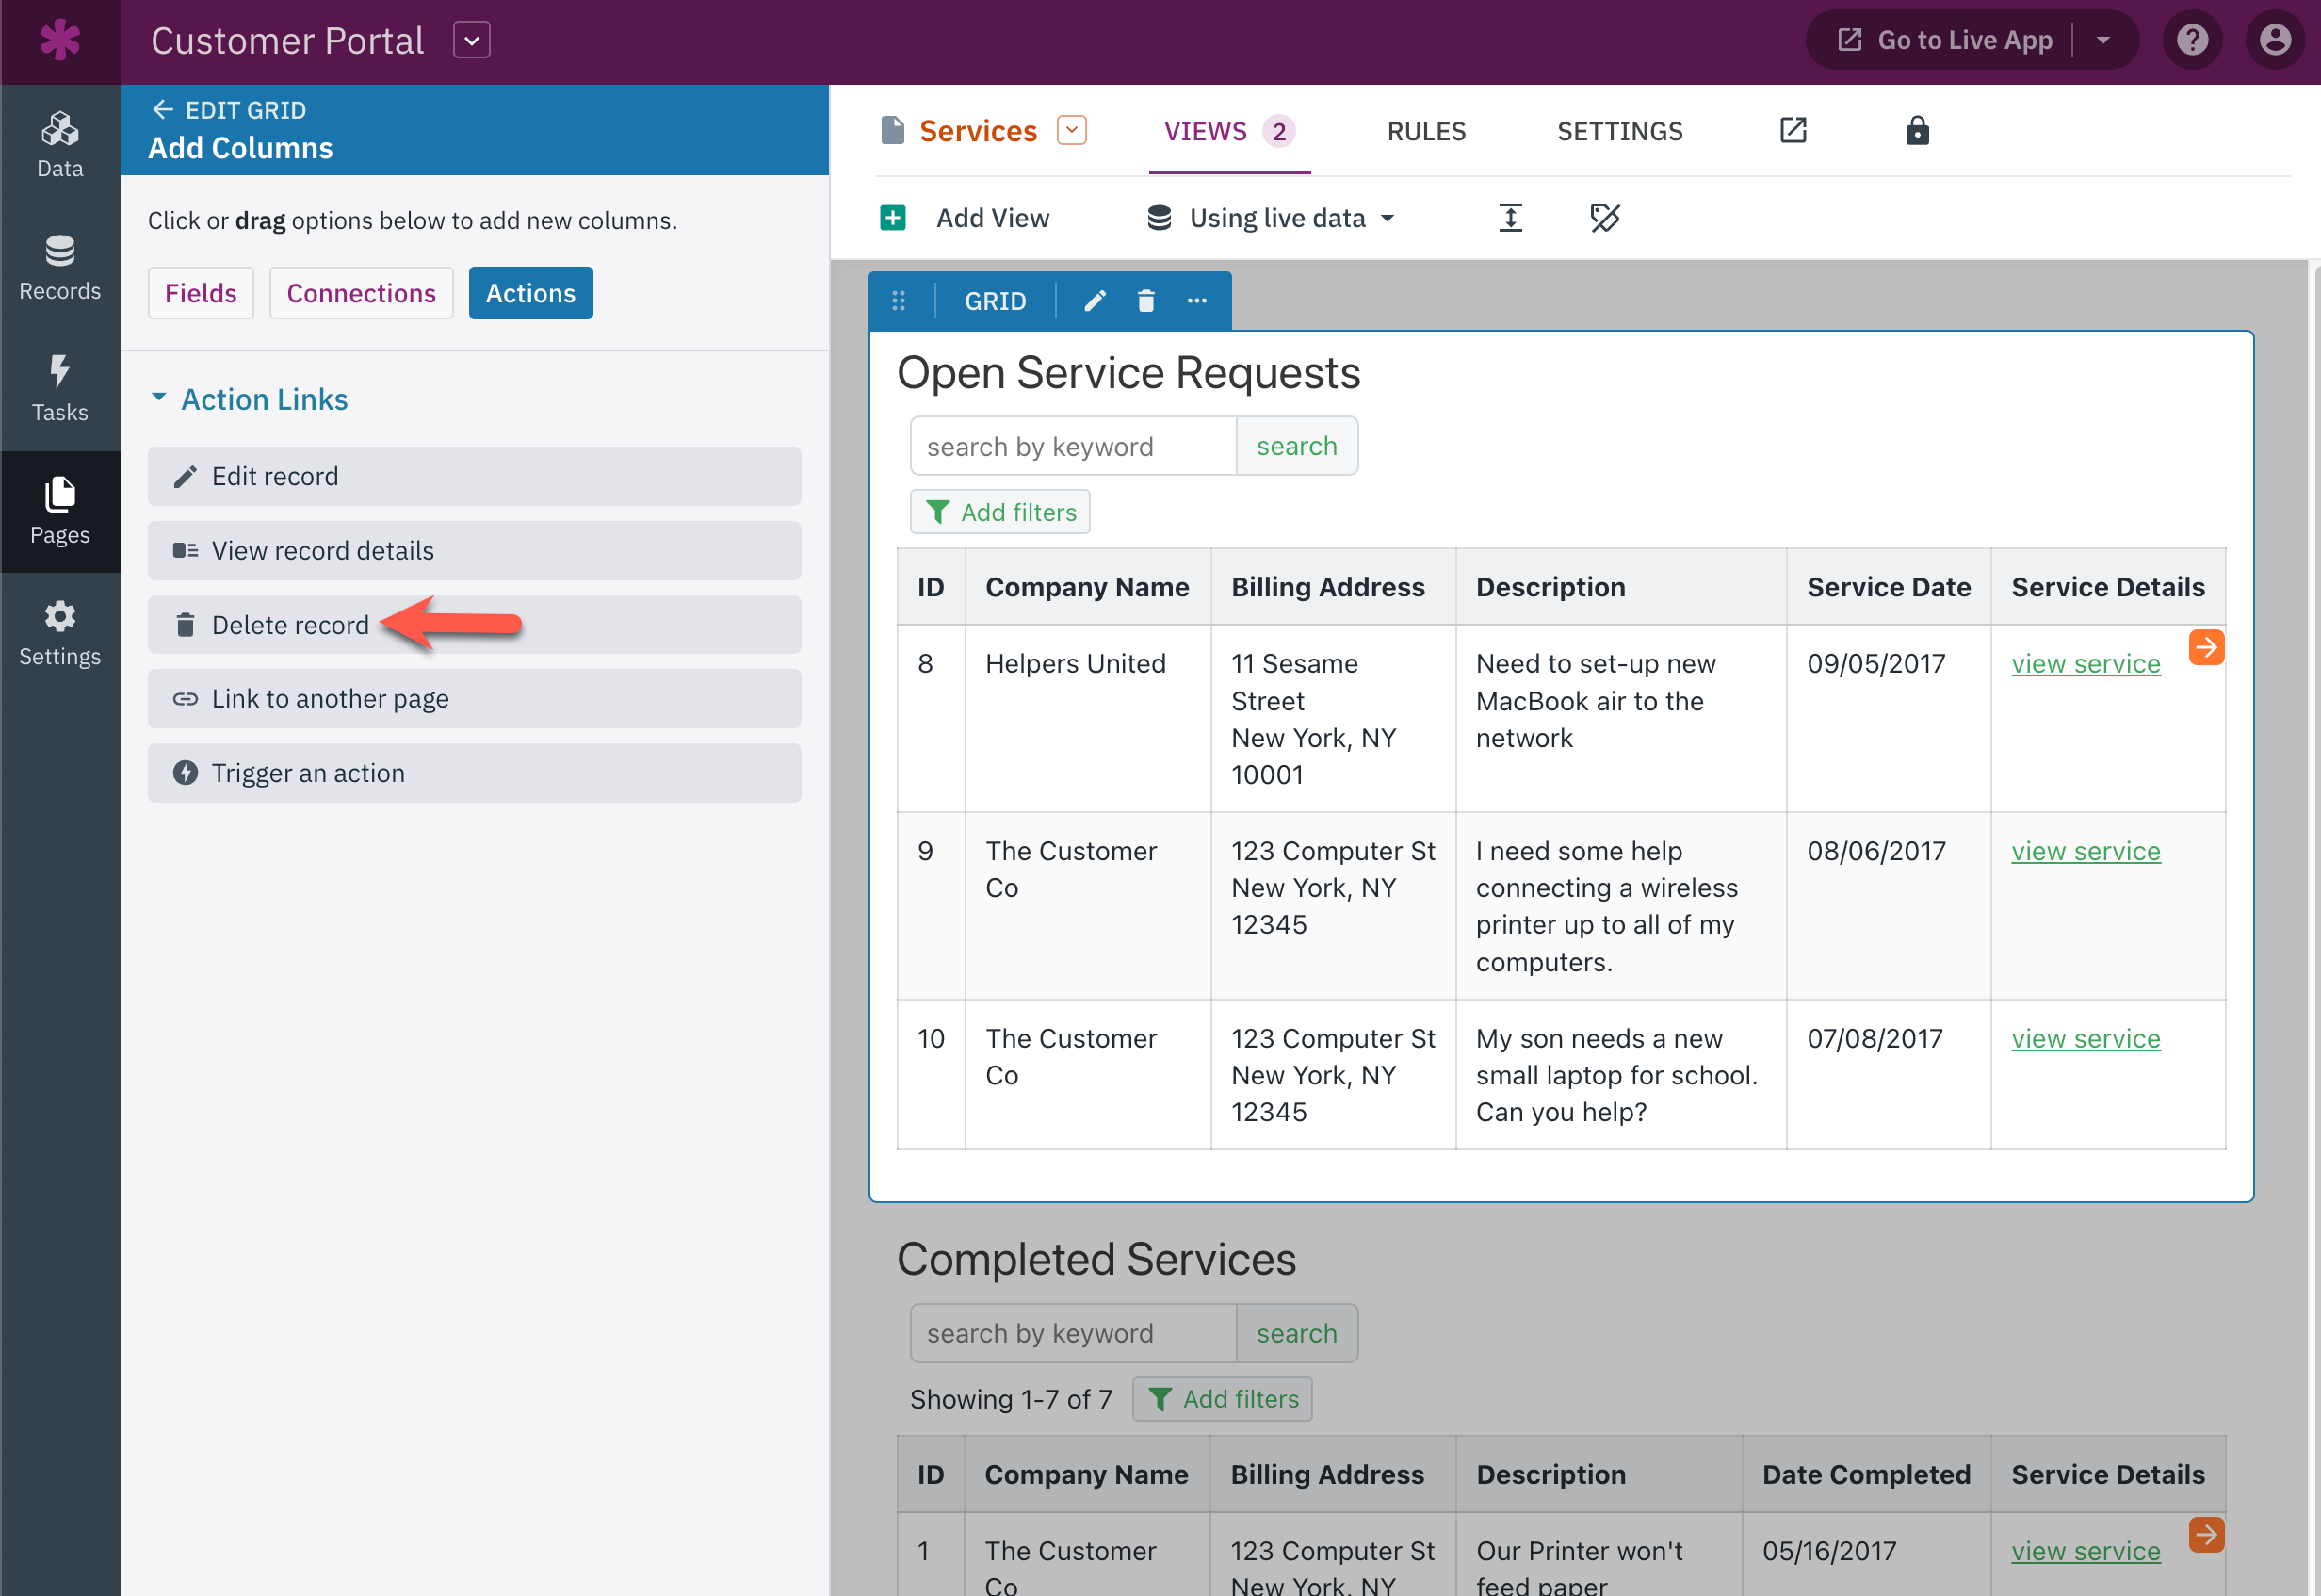Click Add filters in Open Service Requests
Image resolution: width=2321 pixels, height=1596 pixels.
[x=1000, y=512]
